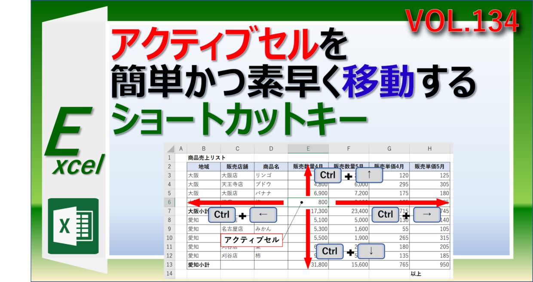Click the 205 cell in row 11
The height and width of the screenshot is (282, 533).
coord(430,247)
